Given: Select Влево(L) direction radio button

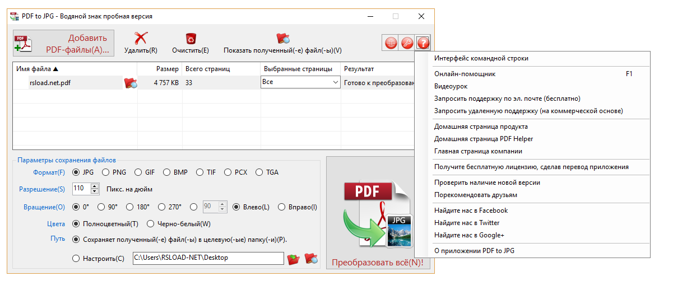Looking at the screenshot, I should [237, 207].
